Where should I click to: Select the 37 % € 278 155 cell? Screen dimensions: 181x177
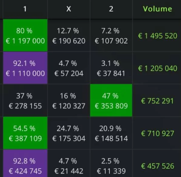pos(25,100)
